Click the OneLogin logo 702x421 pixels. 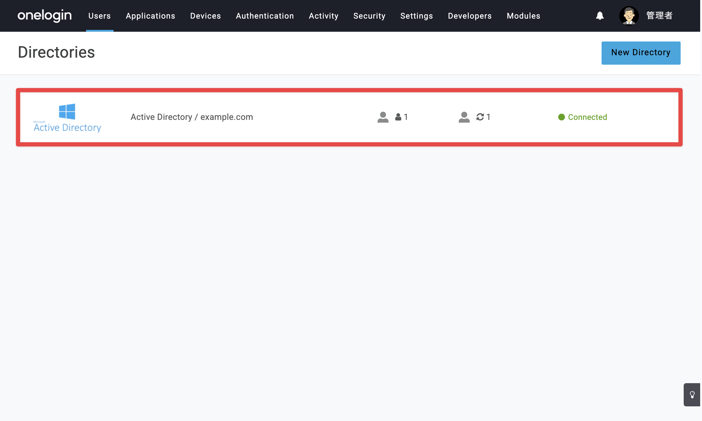(x=45, y=16)
